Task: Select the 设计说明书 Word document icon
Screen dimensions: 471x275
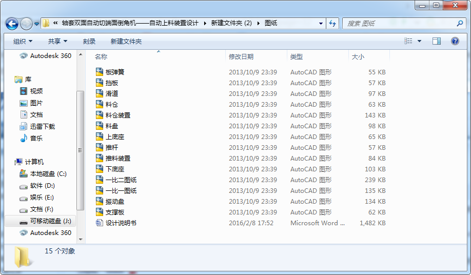Action: [100, 223]
